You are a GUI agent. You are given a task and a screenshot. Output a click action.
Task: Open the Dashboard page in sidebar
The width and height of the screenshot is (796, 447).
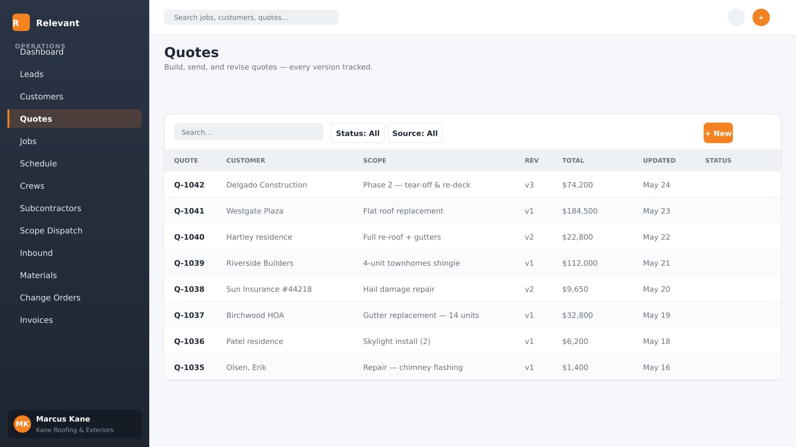75,52
